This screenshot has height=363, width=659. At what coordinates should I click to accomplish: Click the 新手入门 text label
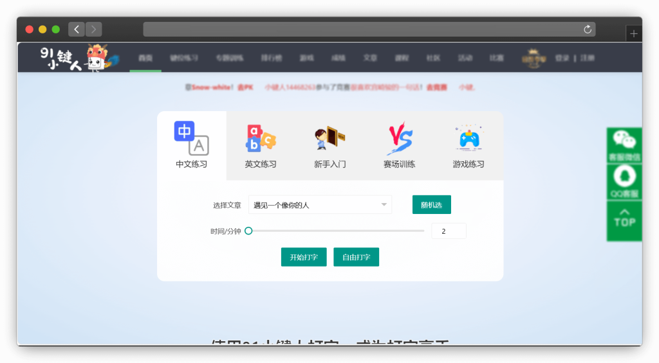point(330,164)
